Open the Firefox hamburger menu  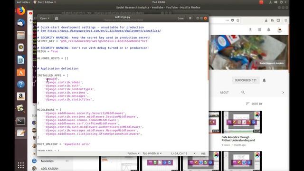coord(286,20)
